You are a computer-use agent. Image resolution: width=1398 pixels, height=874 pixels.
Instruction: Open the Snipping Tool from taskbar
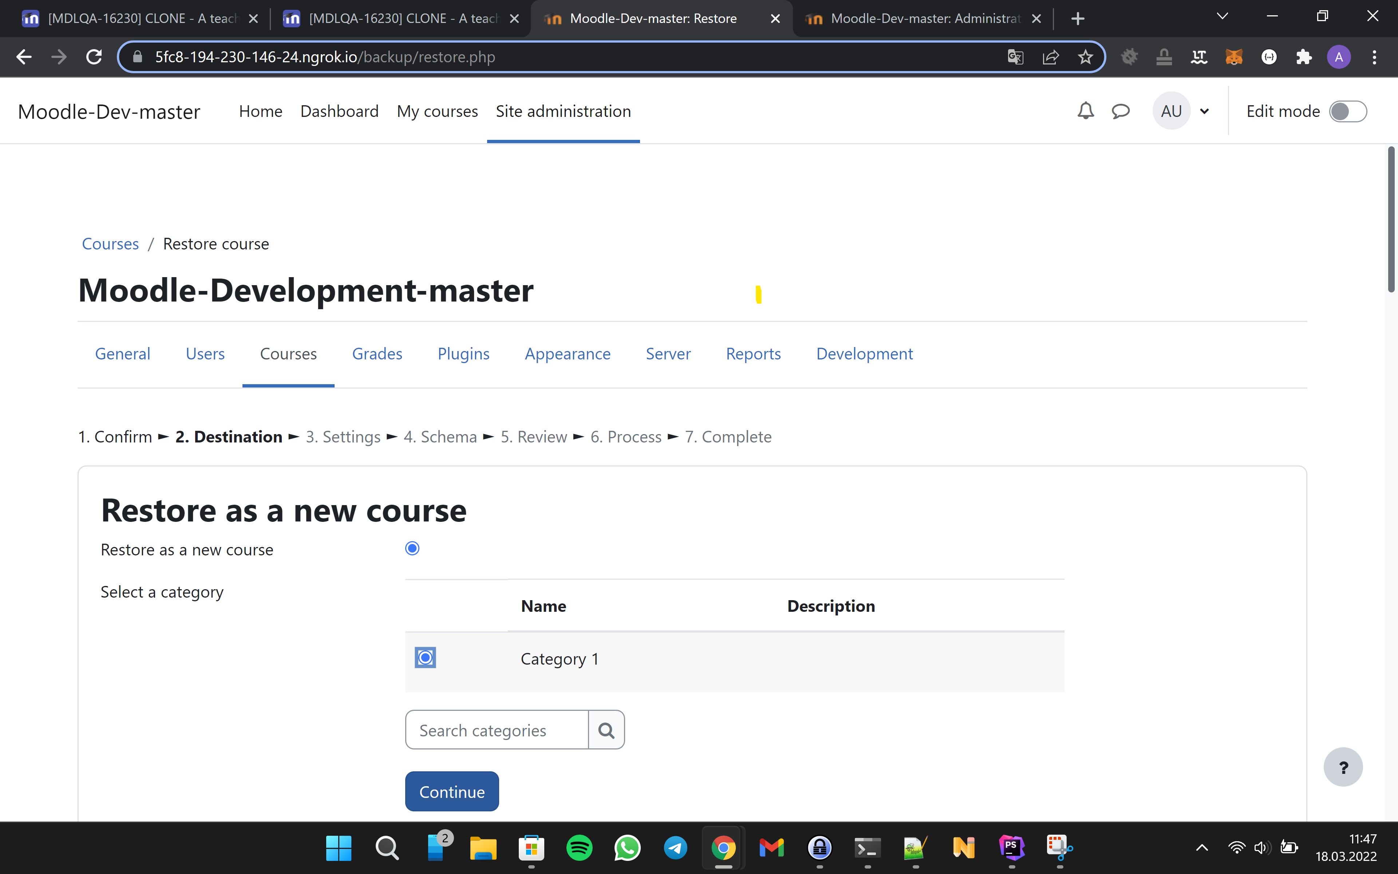pos(1059,848)
